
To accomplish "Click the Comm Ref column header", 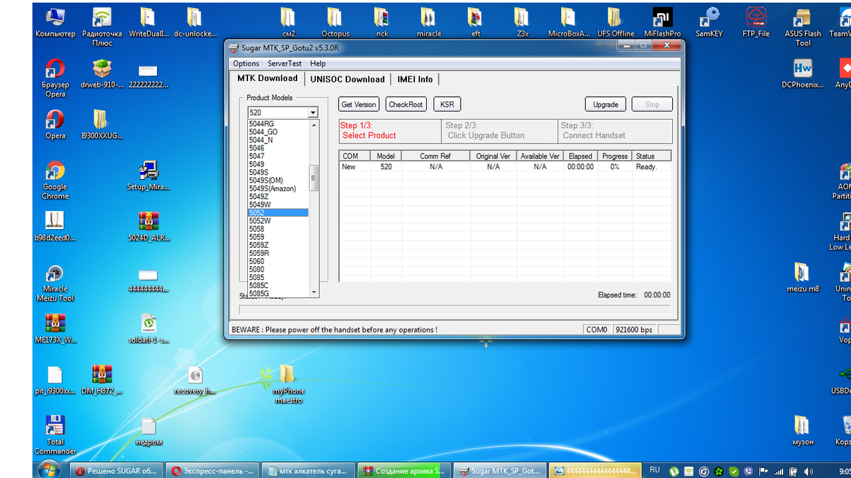I will click(x=435, y=156).
